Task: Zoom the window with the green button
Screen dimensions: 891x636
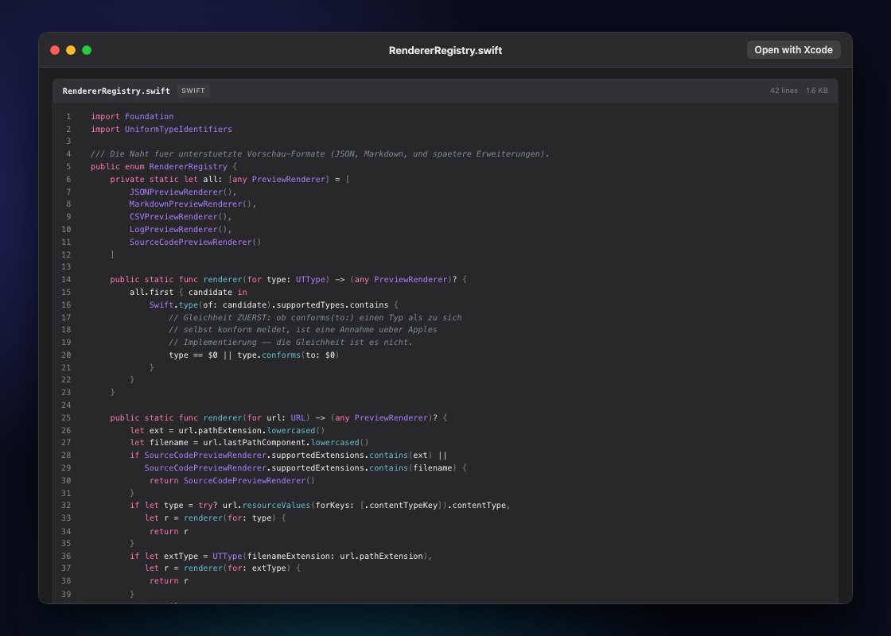Action: click(x=87, y=50)
